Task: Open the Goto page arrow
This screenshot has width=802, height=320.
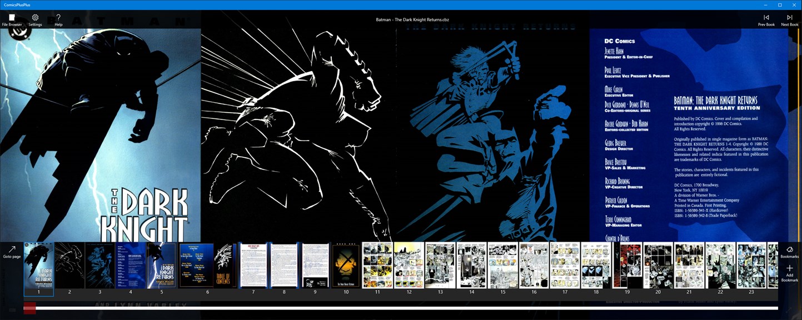Action: (x=12, y=252)
